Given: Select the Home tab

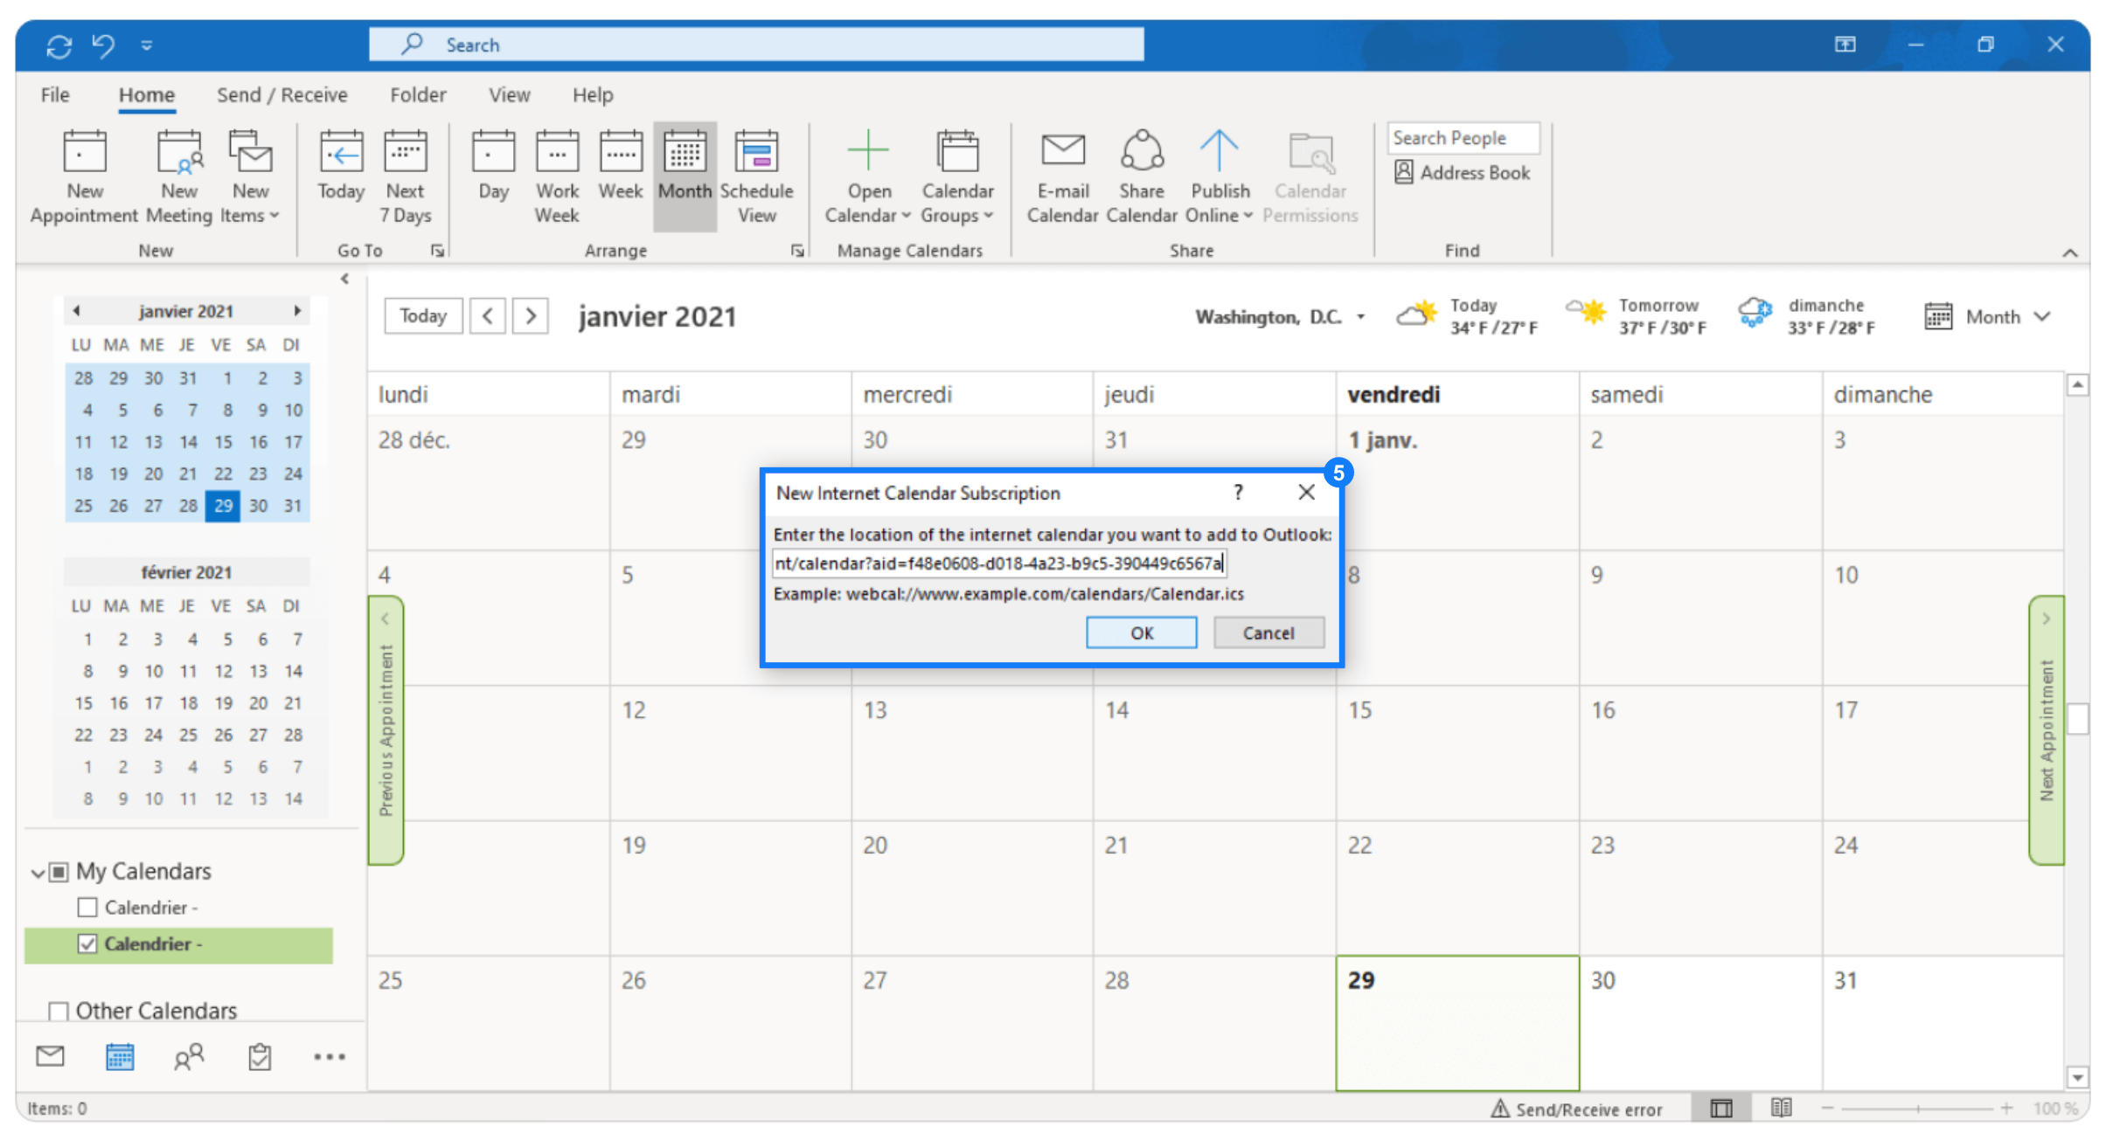Looking at the screenshot, I should pyautogui.click(x=147, y=94).
